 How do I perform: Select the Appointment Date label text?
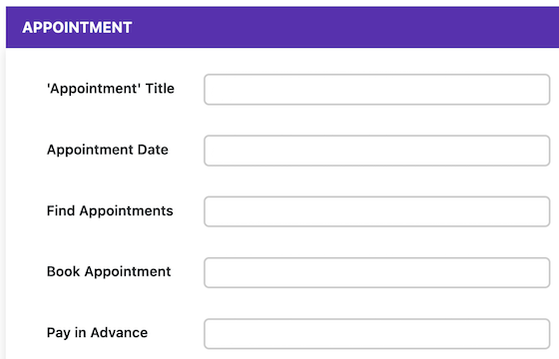click(x=108, y=150)
